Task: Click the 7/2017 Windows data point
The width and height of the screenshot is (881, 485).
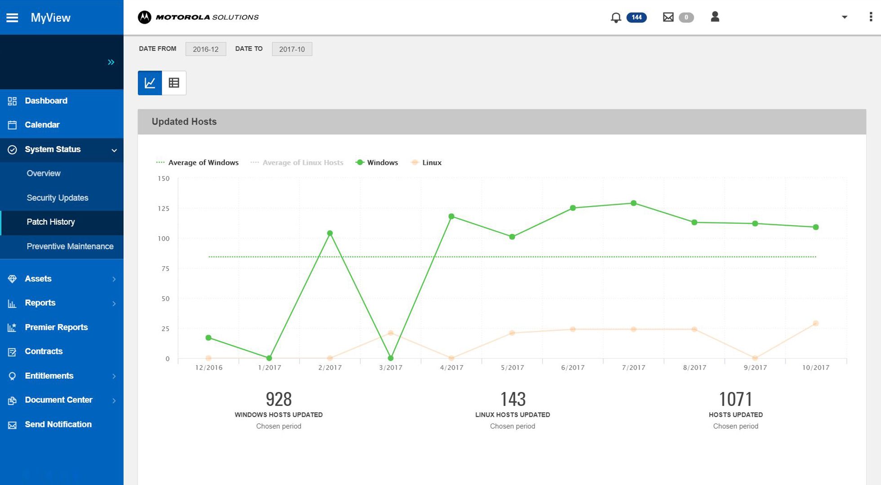Action: click(633, 203)
